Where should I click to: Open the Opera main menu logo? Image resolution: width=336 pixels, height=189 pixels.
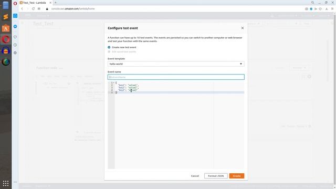click(15, 3)
